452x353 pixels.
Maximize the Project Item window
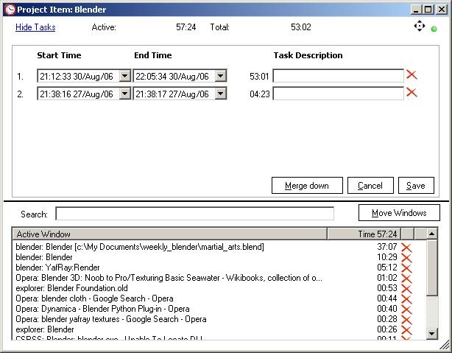[x=428, y=10]
